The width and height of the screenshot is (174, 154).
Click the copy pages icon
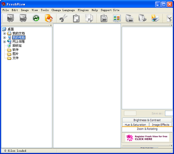pos(89,18)
